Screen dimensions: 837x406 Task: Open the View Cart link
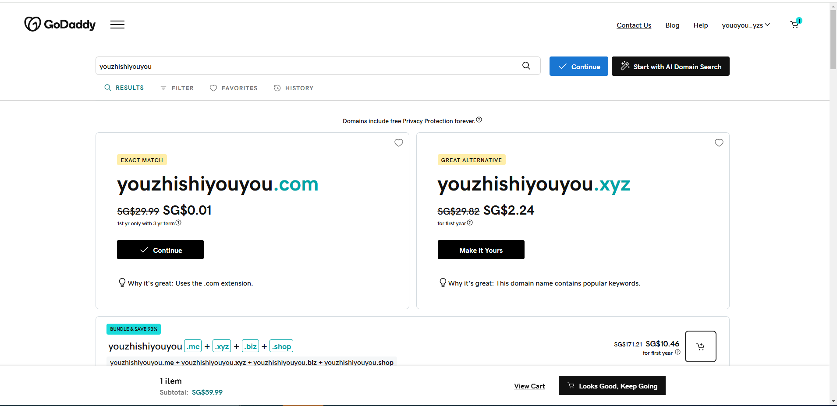point(529,386)
